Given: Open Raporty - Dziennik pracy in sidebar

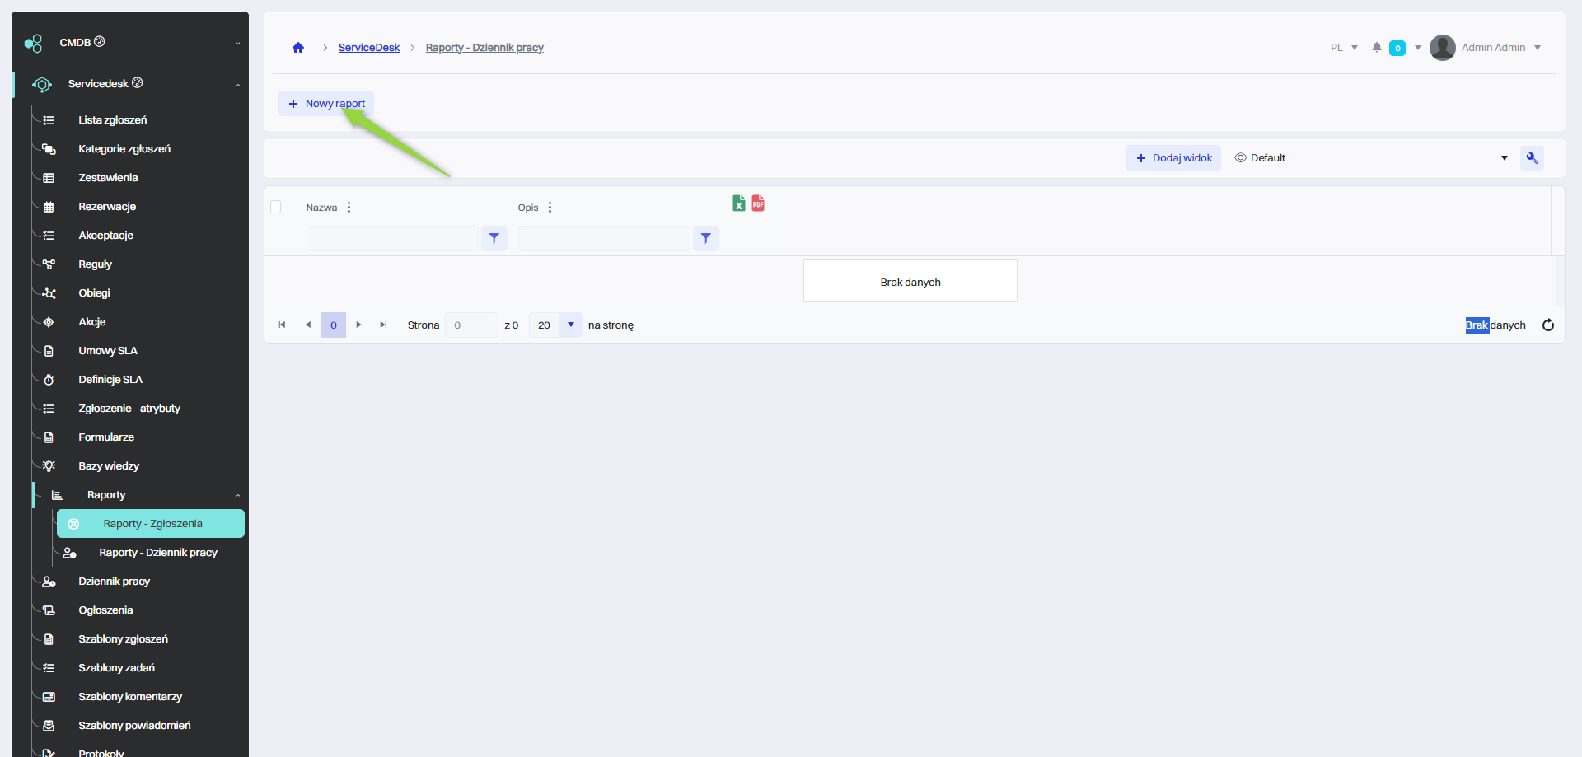Looking at the screenshot, I should 157,553.
